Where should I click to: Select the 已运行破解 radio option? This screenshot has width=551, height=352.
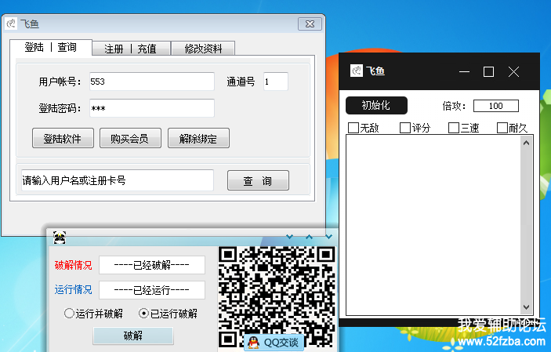(x=143, y=313)
